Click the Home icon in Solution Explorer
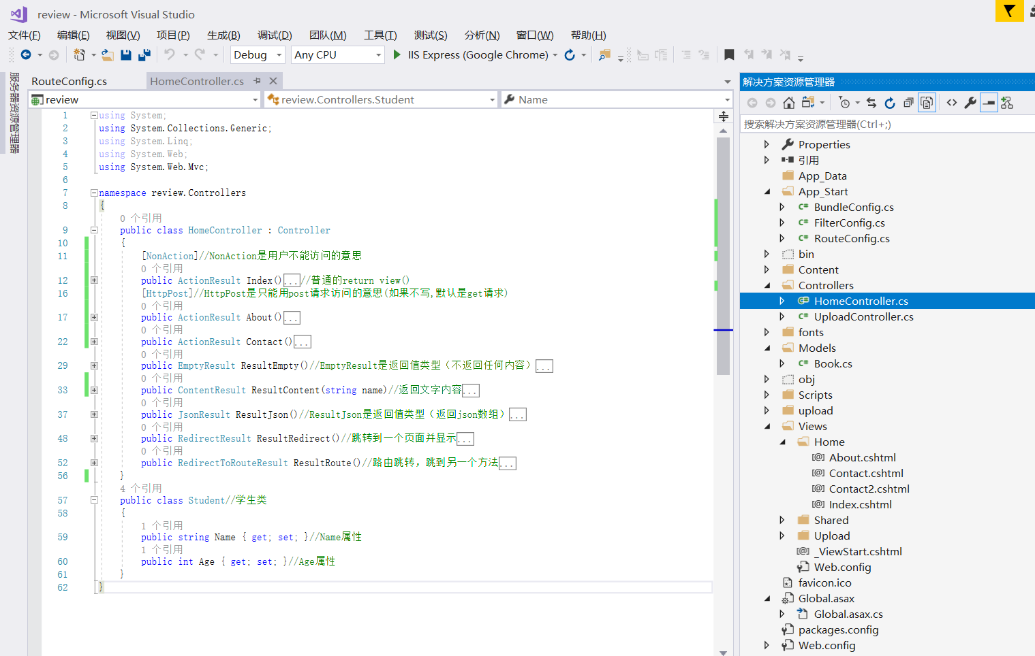 pyautogui.click(x=789, y=103)
